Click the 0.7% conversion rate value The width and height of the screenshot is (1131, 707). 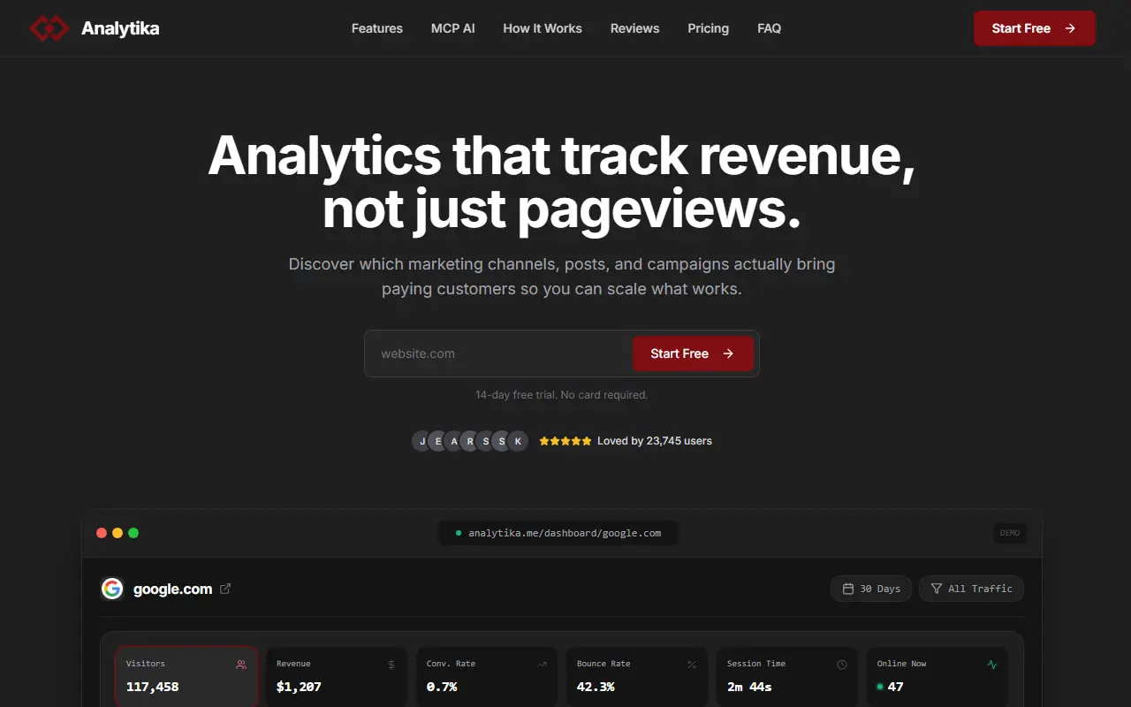[442, 687]
